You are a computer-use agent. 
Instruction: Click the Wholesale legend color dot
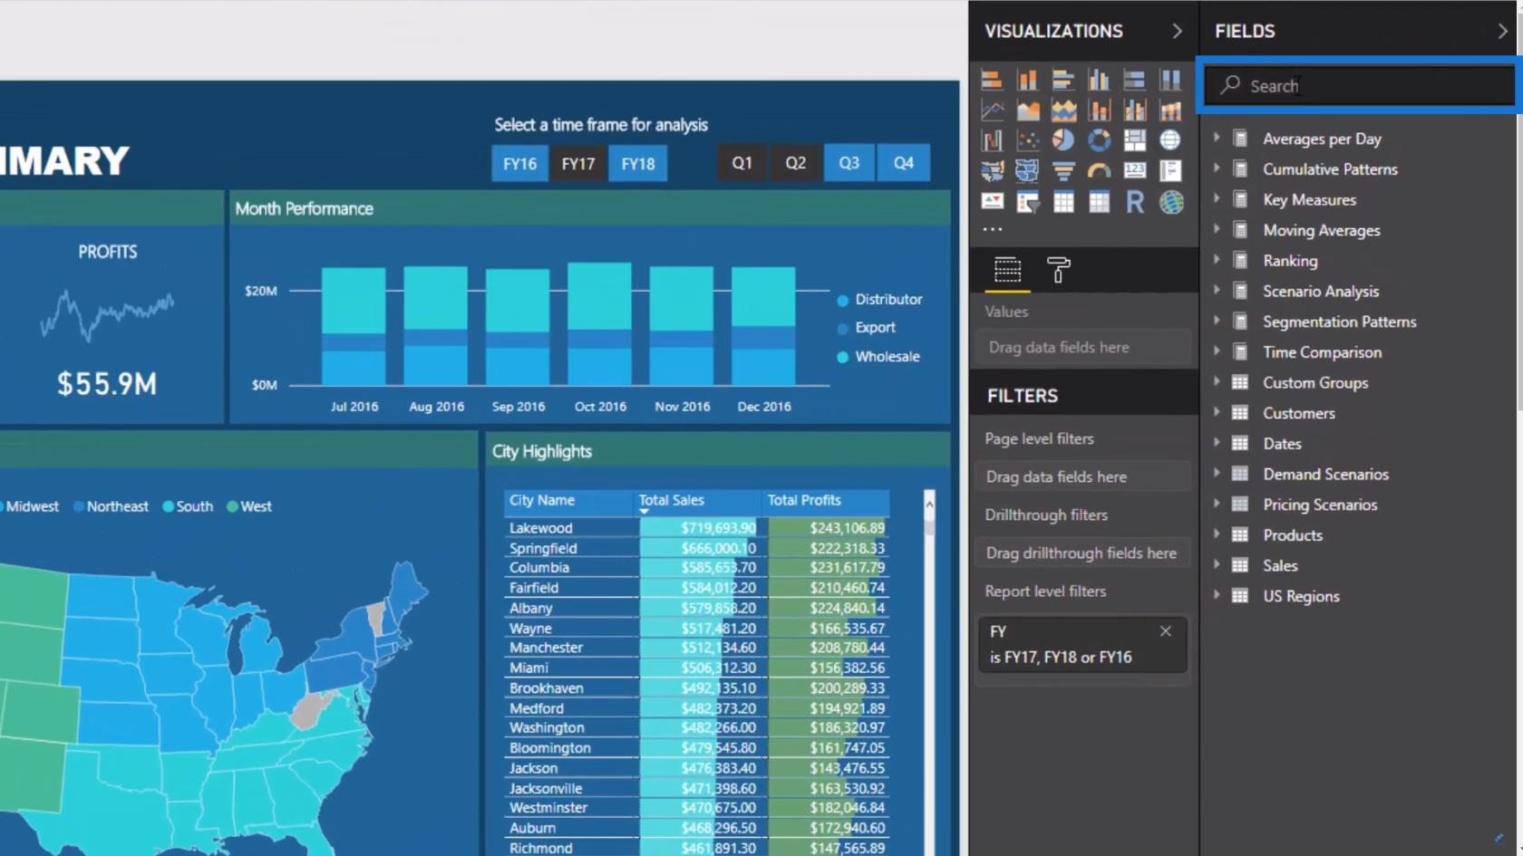842,357
